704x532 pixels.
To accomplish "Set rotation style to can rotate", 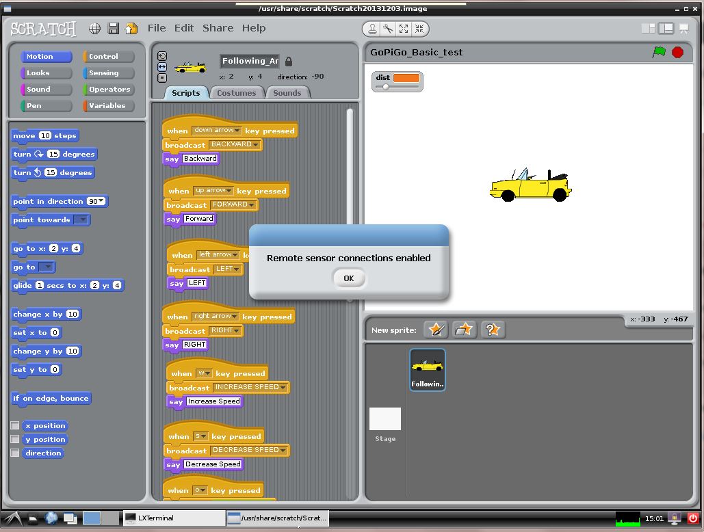I will point(162,56).
